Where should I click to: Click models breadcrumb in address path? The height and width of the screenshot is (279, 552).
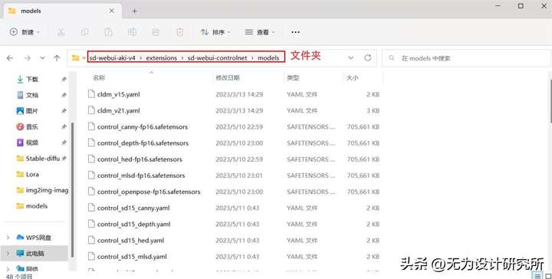(268, 57)
